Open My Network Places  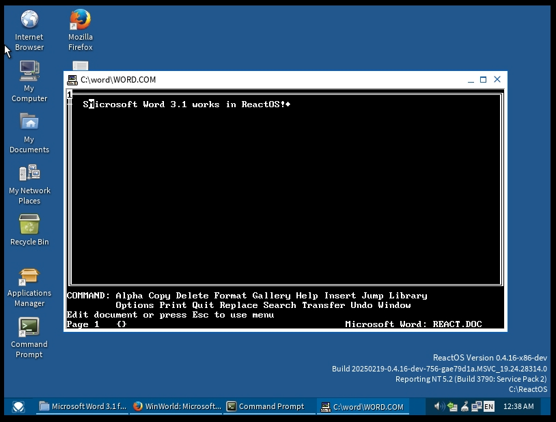pyautogui.click(x=29, y=175)
